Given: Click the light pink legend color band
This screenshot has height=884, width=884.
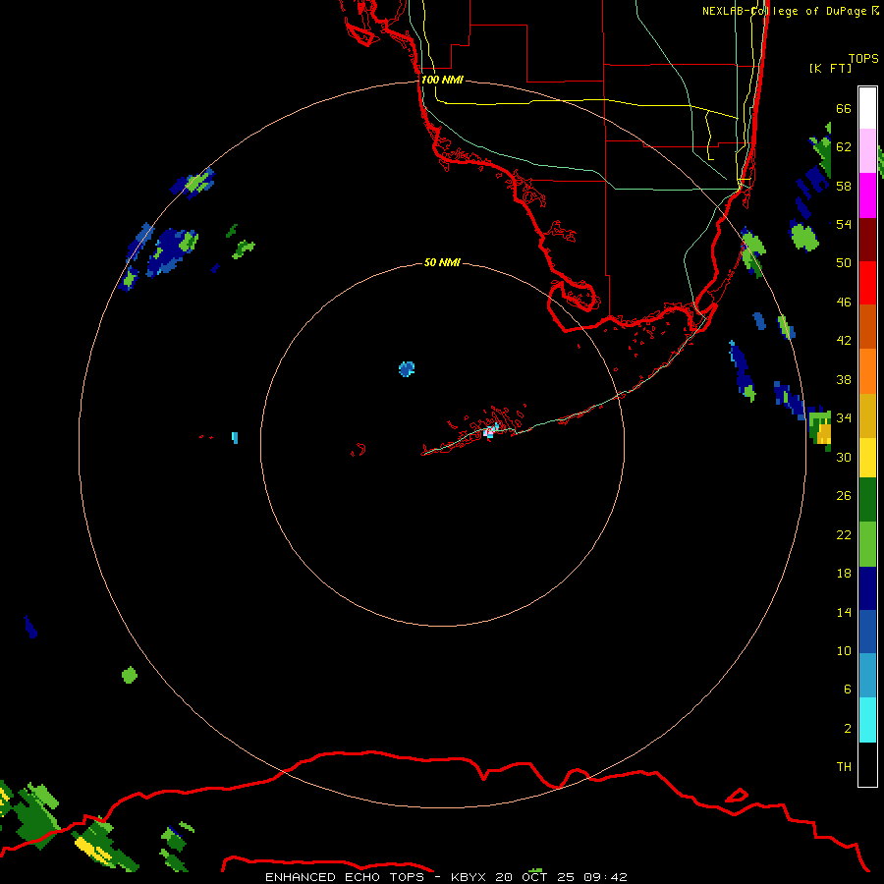Looking at the screenshot, I should coord(867,151).
